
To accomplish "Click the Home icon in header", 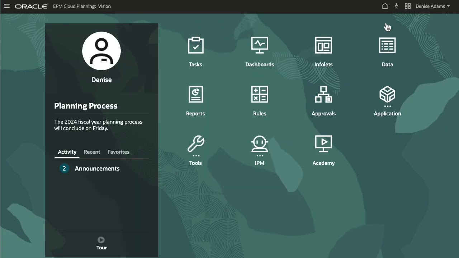I will click(x=385, y=6).
